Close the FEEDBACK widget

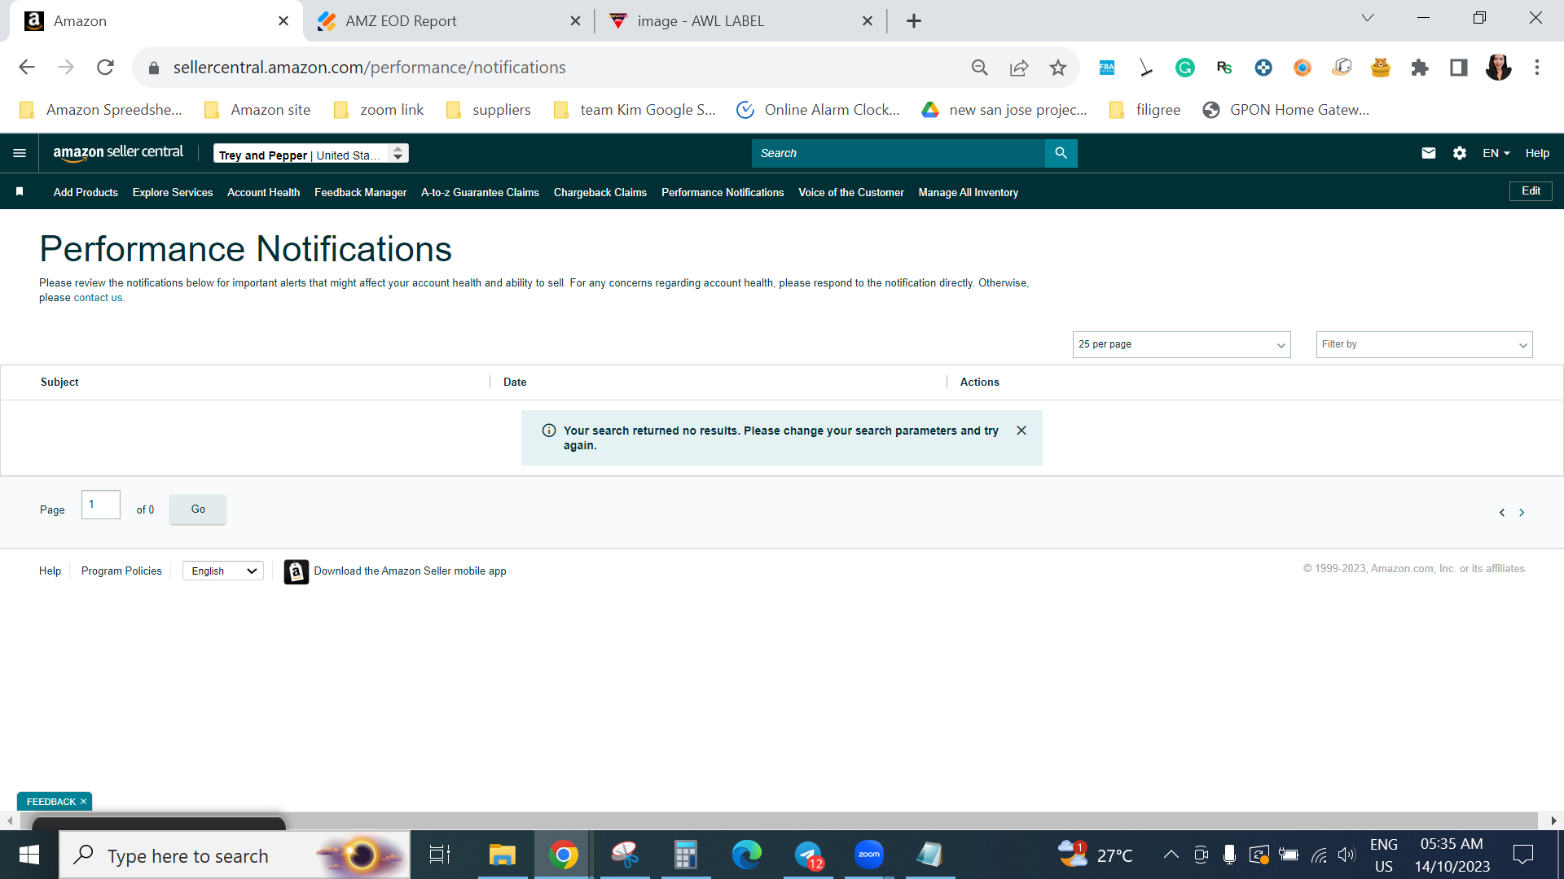83,802
